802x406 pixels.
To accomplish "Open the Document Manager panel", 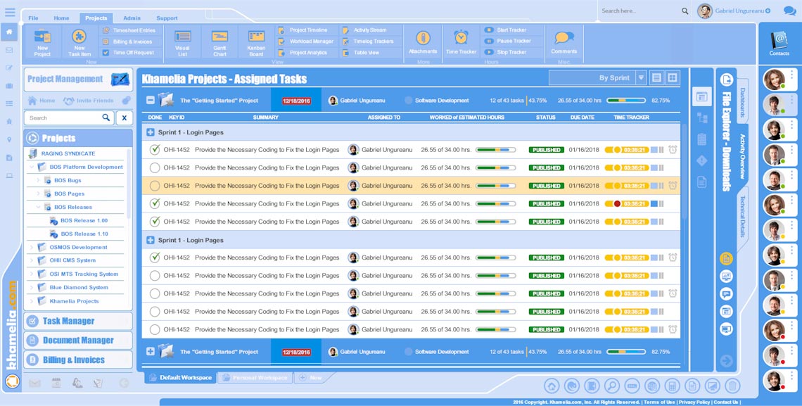I will (x=78, y=341).
